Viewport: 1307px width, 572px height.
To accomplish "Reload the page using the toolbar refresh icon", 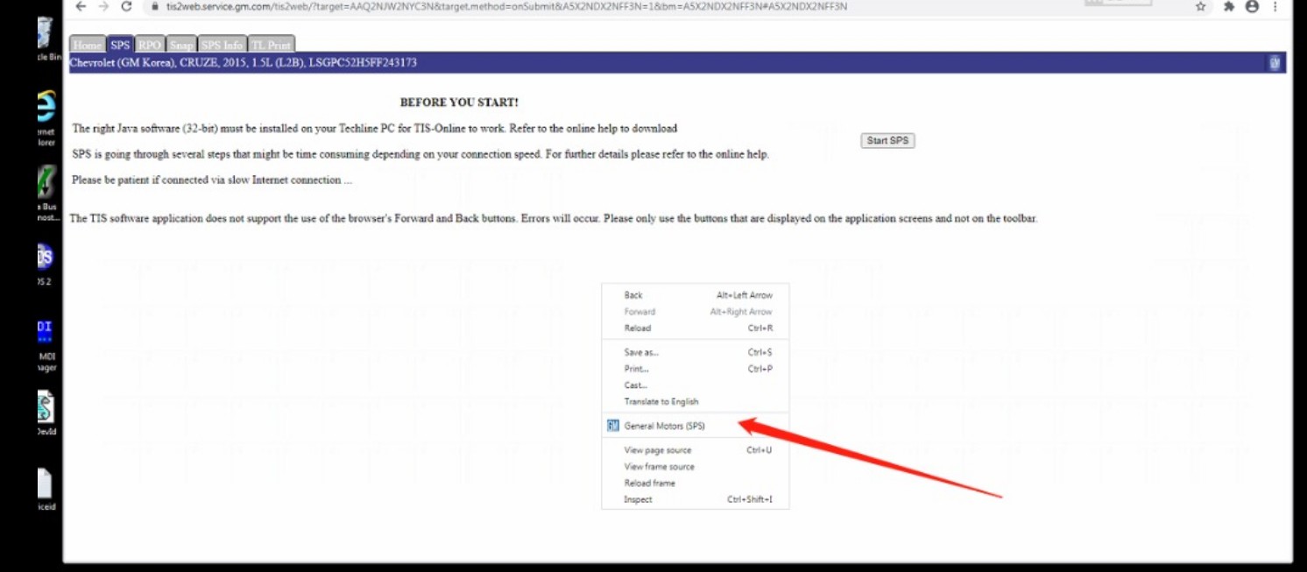I will pos(126,6).
